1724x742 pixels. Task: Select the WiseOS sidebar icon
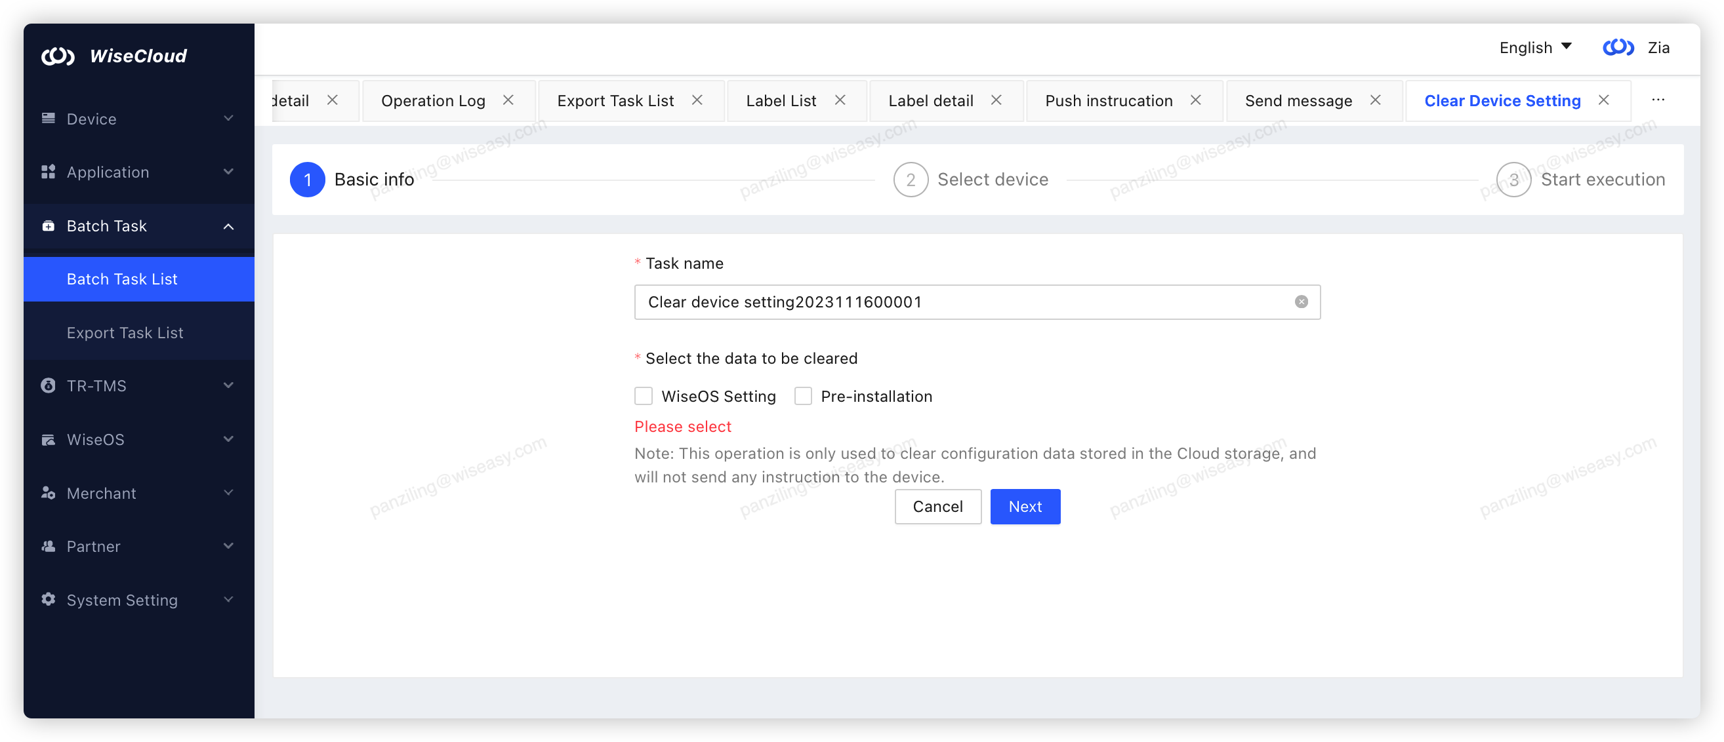click(47, 439)
